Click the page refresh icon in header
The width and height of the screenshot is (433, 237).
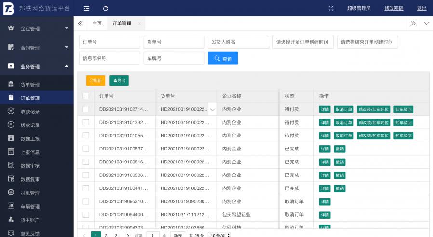tap(105, 8)
